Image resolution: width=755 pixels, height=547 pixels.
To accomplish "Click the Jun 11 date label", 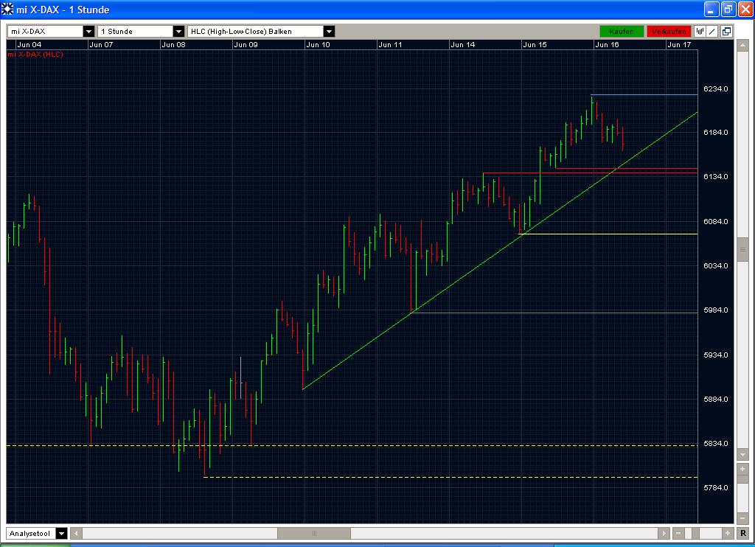I will pyautogui.click(x=390, y=45).
